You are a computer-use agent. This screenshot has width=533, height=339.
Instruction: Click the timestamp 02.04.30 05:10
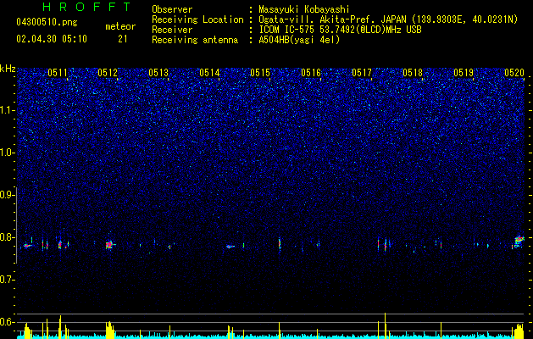pos(52,39)
